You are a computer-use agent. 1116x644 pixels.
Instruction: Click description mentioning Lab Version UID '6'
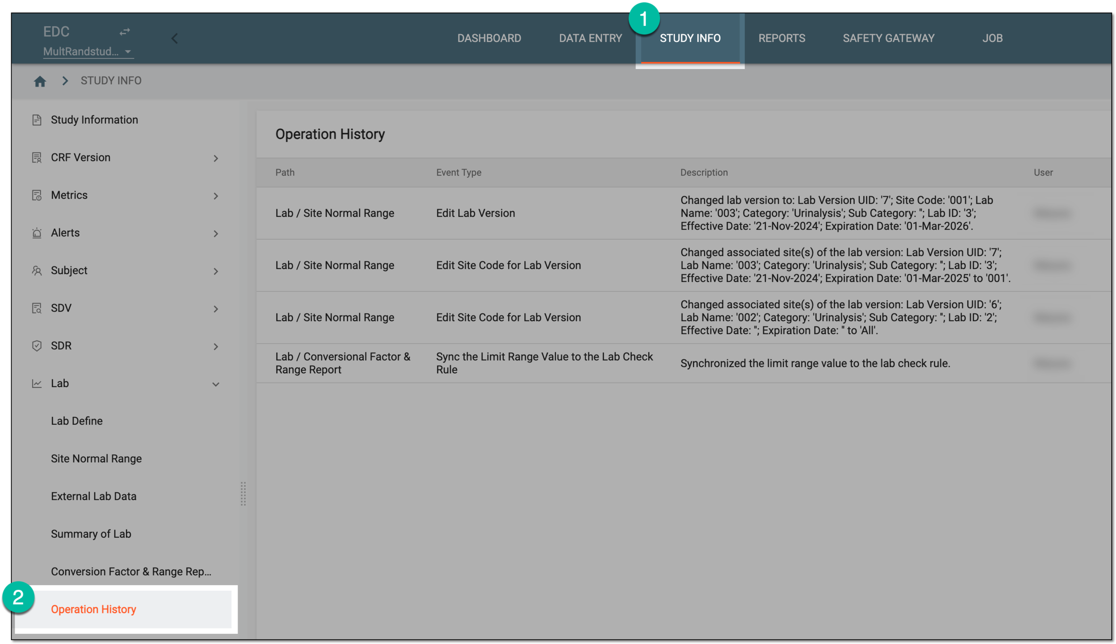(x=841, y=317)
